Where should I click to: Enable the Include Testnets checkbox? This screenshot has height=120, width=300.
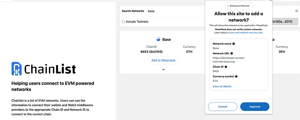coord(123,21)
